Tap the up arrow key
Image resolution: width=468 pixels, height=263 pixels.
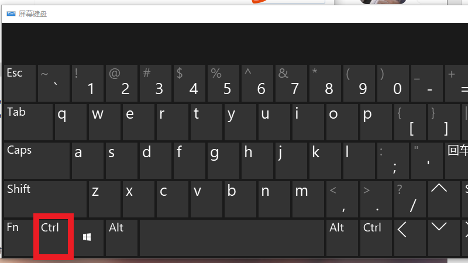point(444,199)
